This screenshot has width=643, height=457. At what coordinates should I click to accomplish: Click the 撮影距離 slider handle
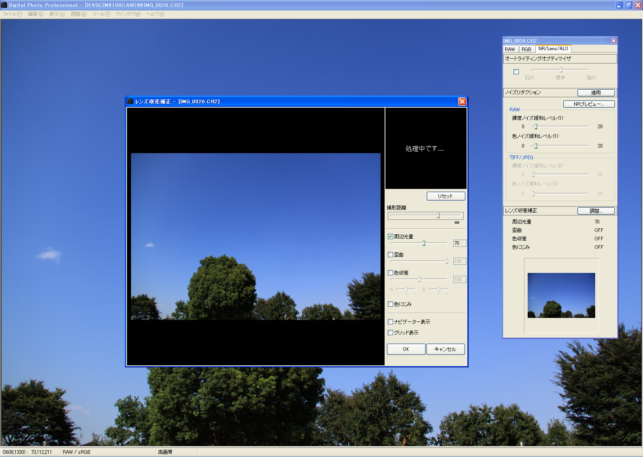(x=438, y=216)
